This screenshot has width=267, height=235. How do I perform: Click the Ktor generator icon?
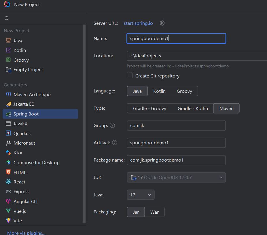8,153
